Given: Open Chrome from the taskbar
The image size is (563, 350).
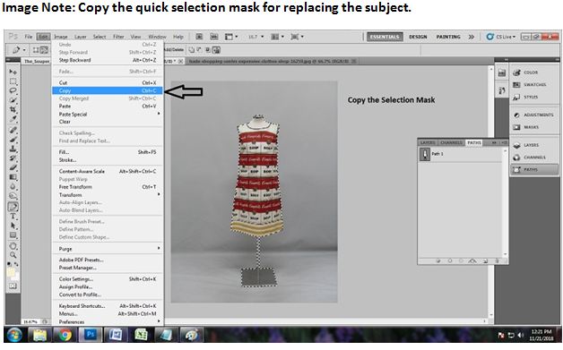Looking at the screenshot, I should tap(65, 335).
